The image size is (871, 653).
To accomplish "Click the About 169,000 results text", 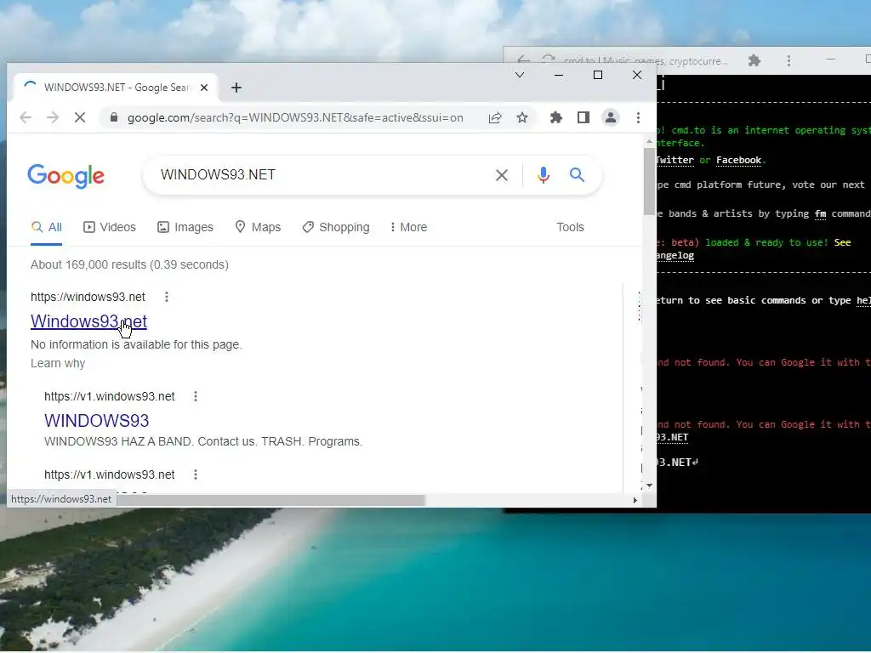I will click(129, 265).
